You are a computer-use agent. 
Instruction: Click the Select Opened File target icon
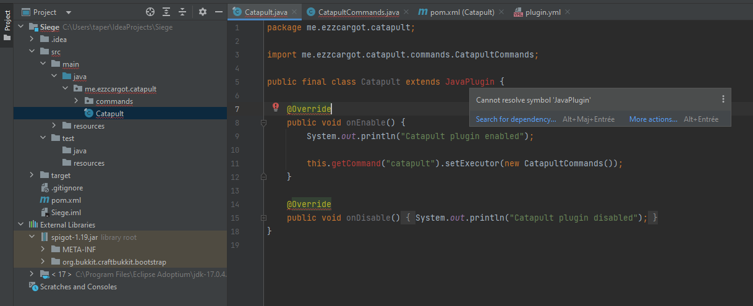[150, 12]
